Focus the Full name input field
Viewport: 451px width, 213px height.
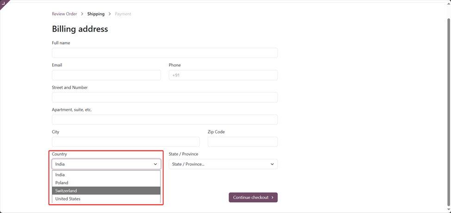click(x=165, y=53)
